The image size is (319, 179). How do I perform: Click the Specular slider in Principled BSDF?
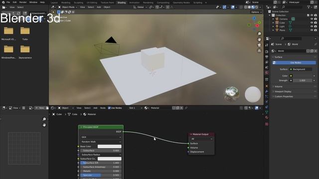[x=101, y=175]
